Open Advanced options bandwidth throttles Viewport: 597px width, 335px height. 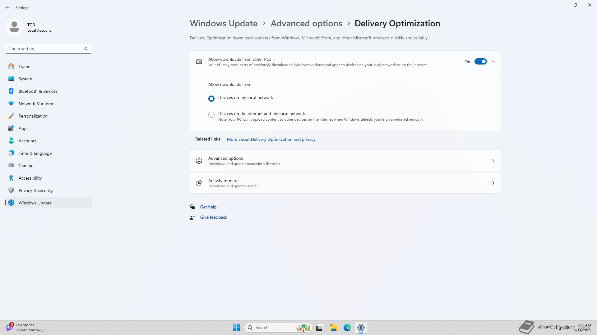click(345, 161)
